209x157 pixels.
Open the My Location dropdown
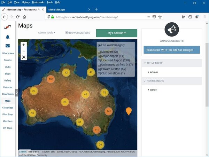click(x=116, y=33)
